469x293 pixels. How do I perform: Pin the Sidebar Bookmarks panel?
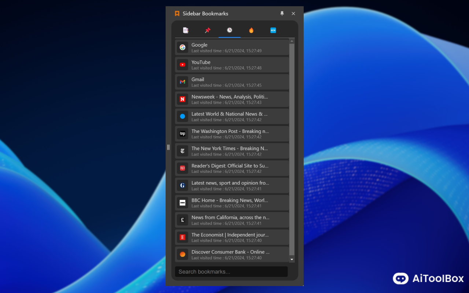pyautogui.click(x=282, y=14)
